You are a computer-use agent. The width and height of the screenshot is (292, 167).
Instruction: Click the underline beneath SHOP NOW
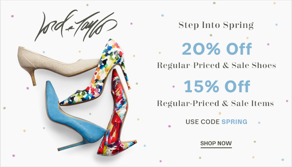click(216, 148)
